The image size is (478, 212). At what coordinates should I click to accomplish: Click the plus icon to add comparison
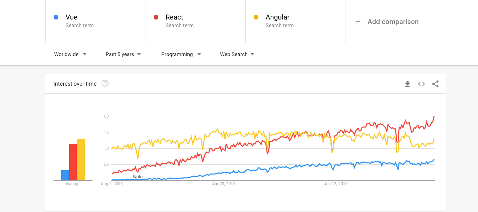(358, 22)
